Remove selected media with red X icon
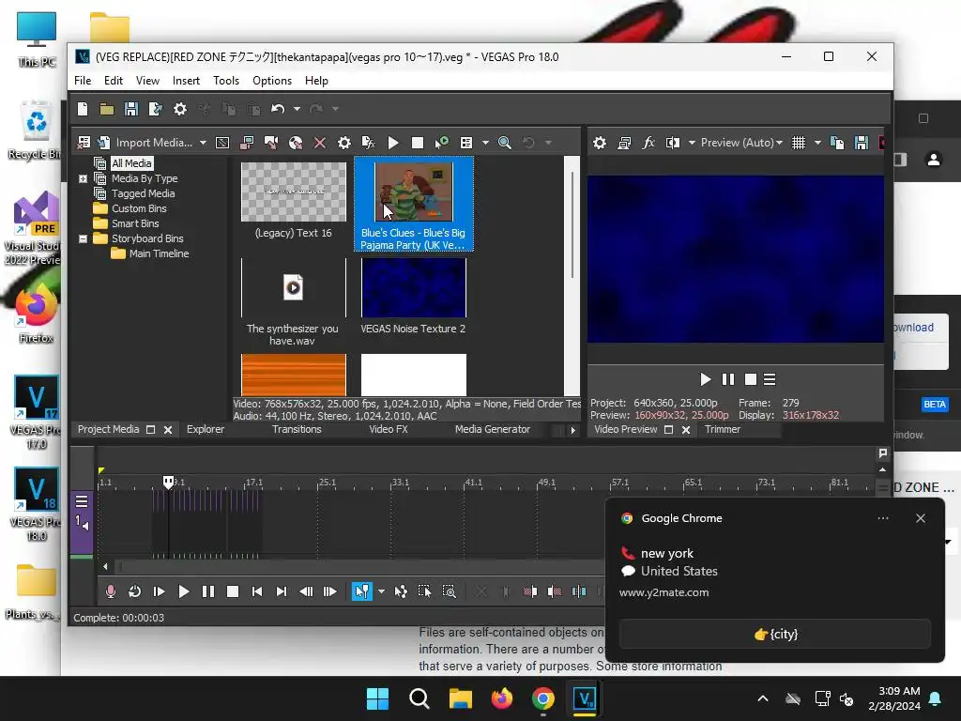 (320, 143)
